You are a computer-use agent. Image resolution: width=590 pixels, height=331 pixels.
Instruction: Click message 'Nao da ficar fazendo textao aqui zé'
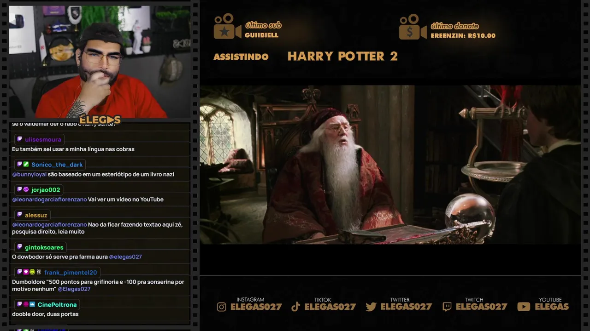tap(97, 228)
